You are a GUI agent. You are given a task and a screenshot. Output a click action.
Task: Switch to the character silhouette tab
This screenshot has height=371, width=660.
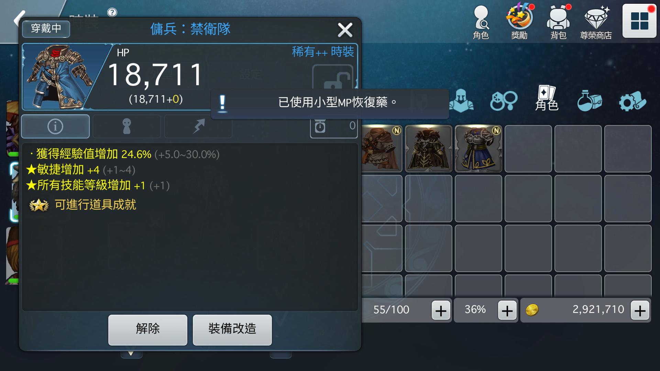coord(127,126)
